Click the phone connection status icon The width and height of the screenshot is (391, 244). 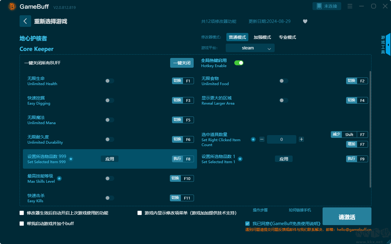pos(319,6)
